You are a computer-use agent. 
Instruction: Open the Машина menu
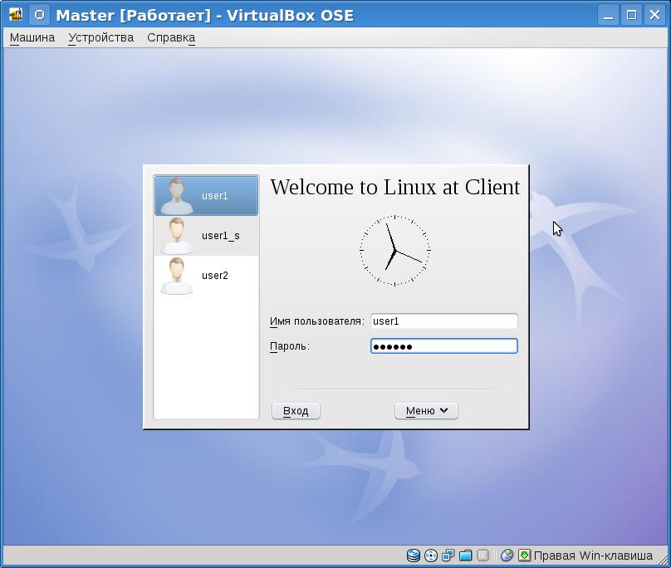[32, 37]
